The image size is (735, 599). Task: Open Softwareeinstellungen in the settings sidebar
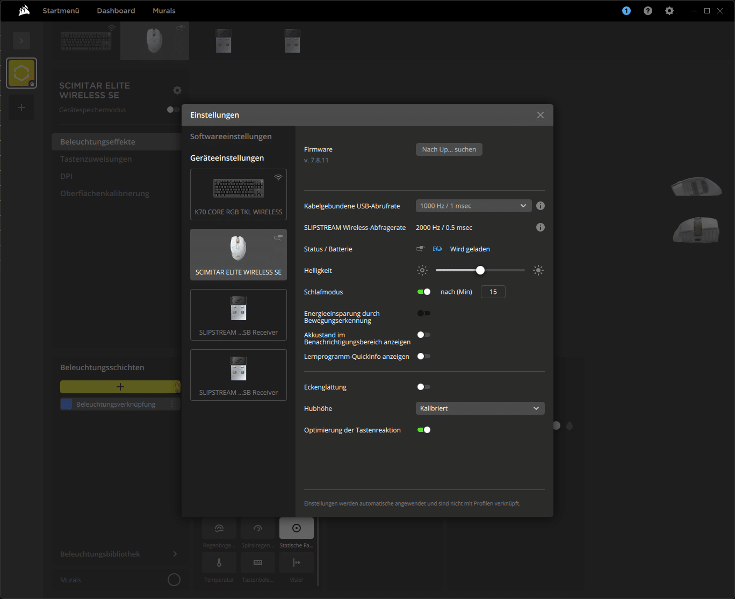(231, 136)
